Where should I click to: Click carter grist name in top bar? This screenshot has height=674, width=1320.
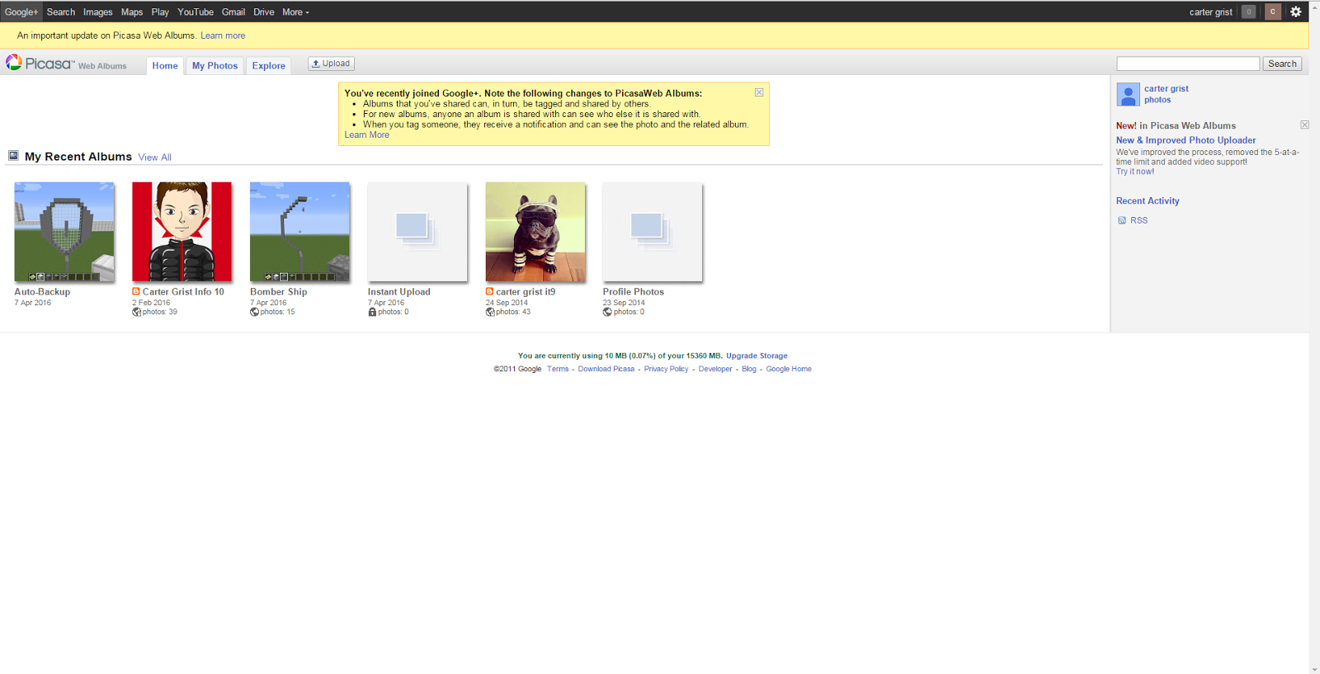(1210, 12)
